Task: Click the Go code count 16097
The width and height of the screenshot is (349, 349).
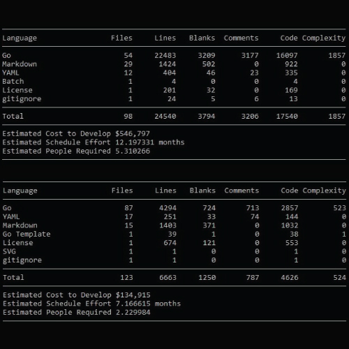Action: [287, 55]
